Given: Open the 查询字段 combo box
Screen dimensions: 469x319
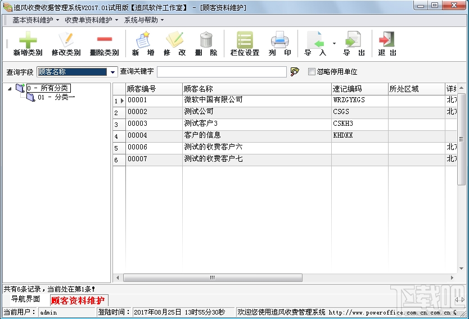Looking at the screenshot, I should coord(112,72).
